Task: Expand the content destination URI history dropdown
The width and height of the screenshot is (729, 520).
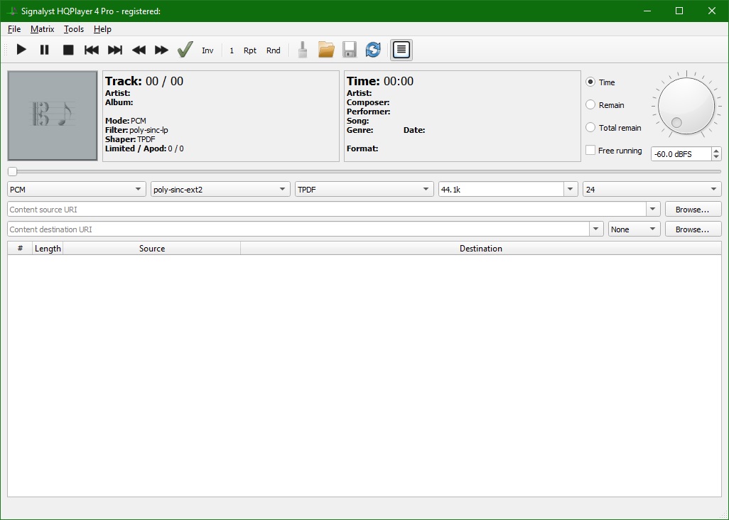Action: coord(597,229)
